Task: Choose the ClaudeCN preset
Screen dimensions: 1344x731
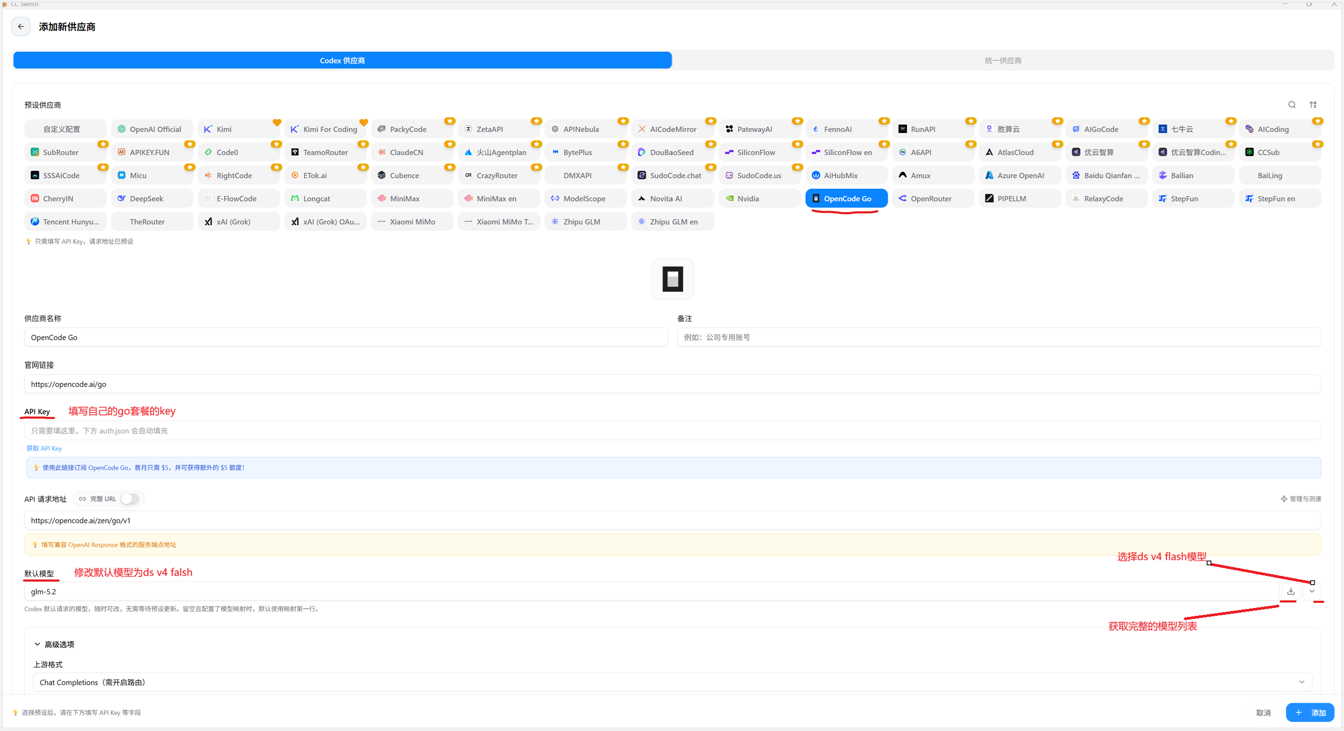Action: [412, 152]
